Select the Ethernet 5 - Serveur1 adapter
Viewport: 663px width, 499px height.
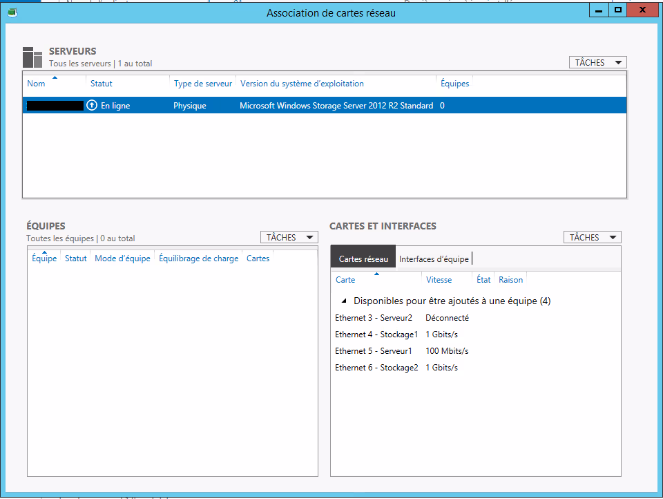[374, 351]
